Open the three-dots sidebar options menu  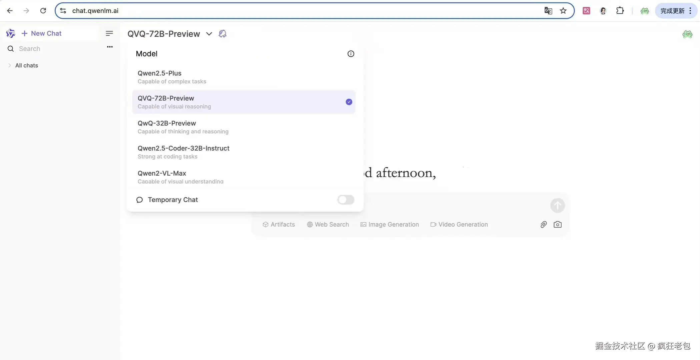(x=110, y=47)
